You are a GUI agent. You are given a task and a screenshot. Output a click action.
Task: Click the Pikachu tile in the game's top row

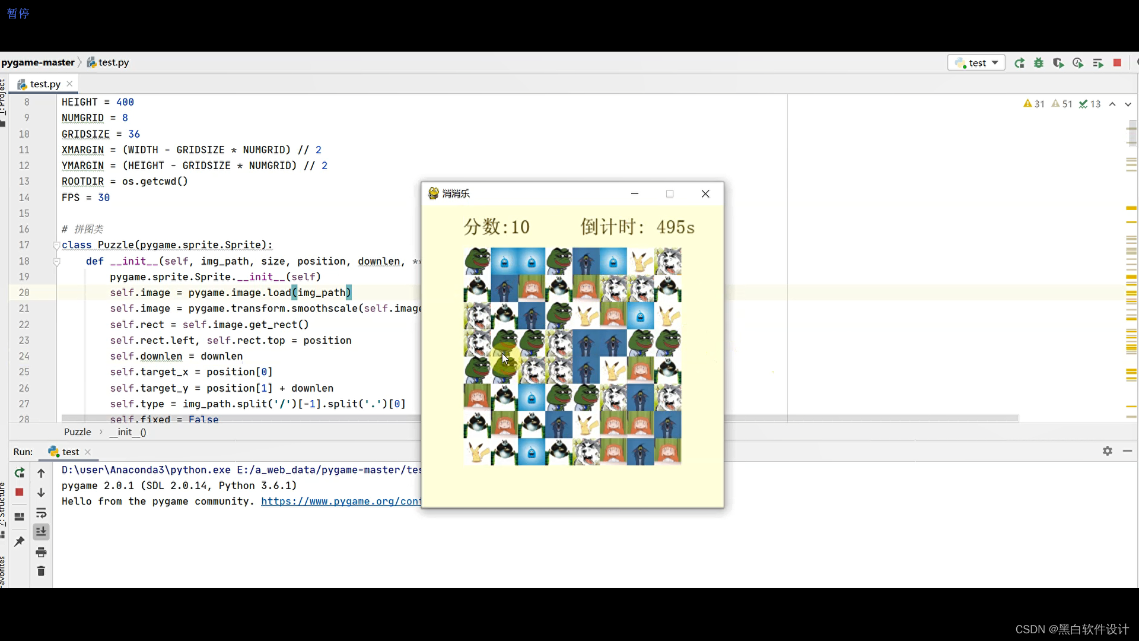641,261
